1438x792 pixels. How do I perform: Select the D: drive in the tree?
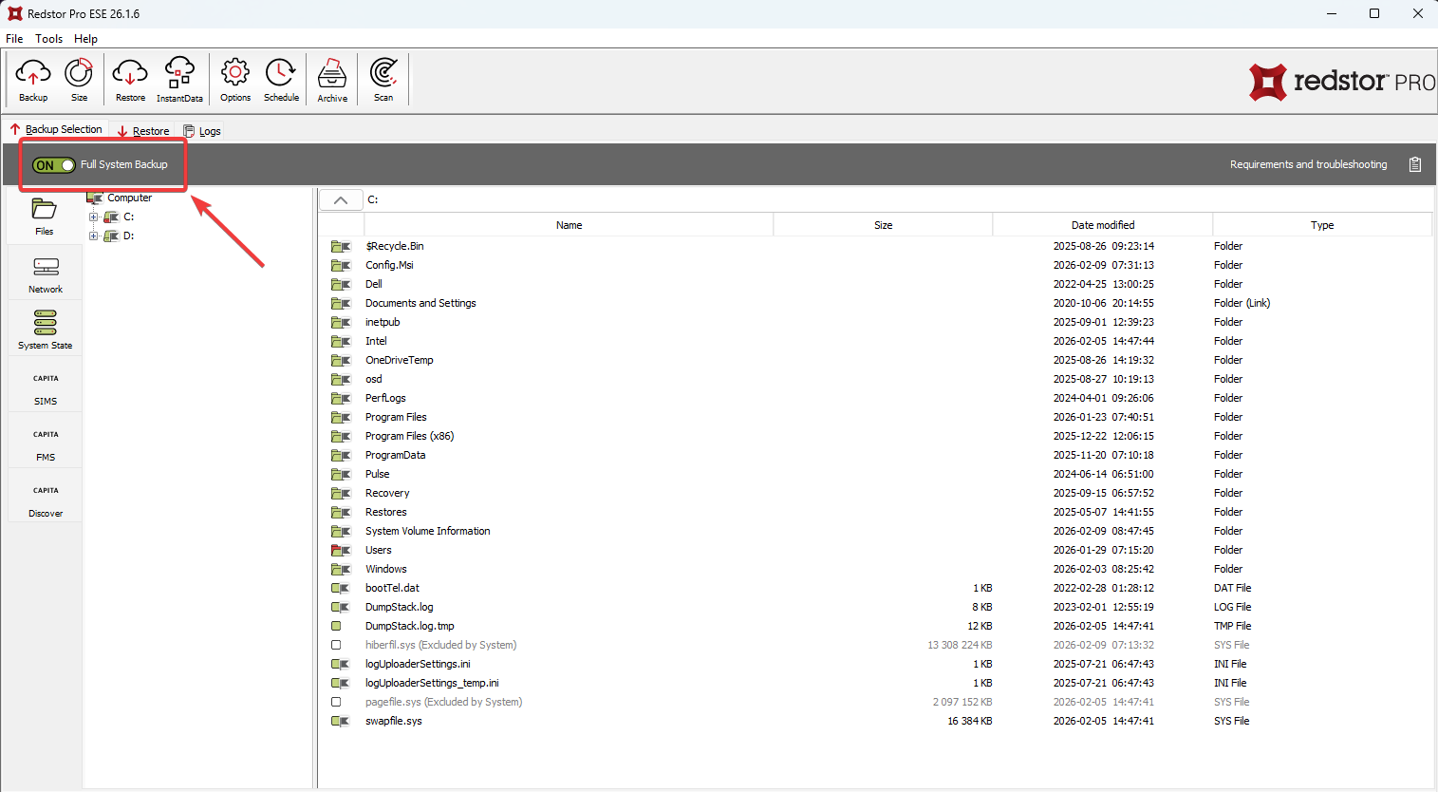point(128,236)
